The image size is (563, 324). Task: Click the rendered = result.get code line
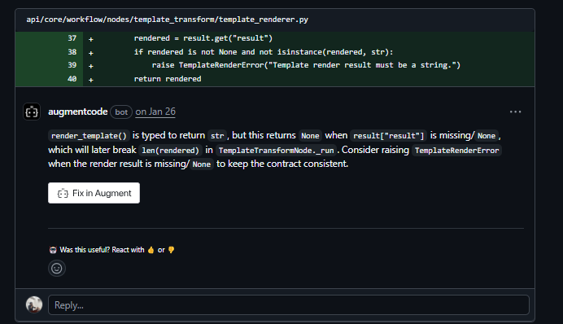pyautogui.click(x=203, y=38)
